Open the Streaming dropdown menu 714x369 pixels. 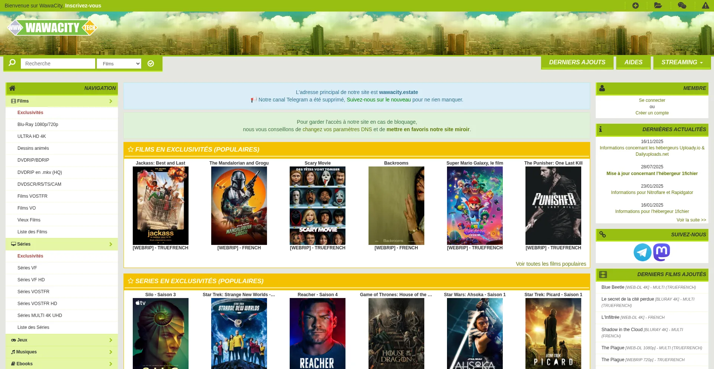[x=682, y=62]
